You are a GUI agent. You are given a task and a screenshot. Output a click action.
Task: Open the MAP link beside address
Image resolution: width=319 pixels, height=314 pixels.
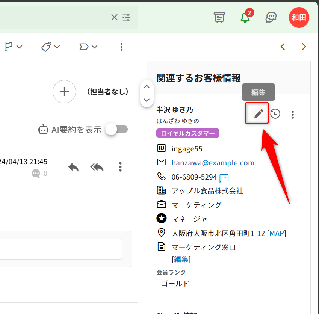(x=277, y=233)
